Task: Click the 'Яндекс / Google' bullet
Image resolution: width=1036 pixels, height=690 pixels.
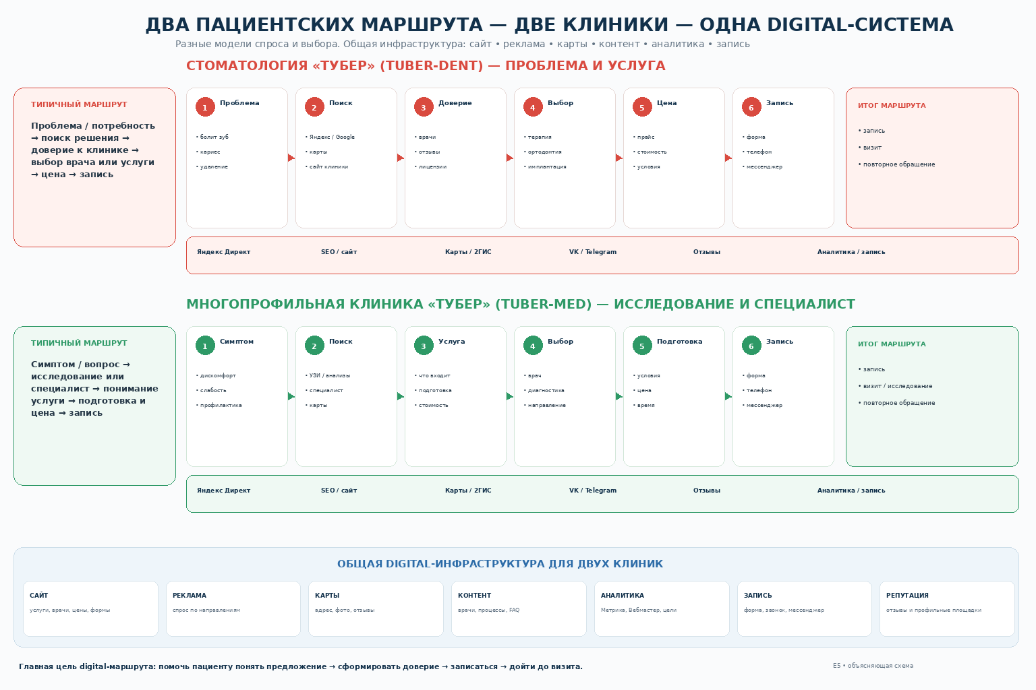Action: (x=330, y=137)
